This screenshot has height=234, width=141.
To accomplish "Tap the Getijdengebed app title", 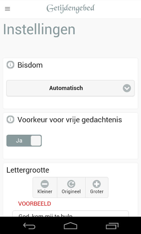I will [x=70, y=9].
